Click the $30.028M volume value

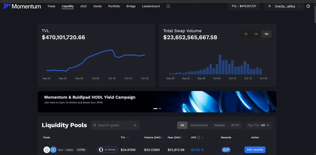click(152, 150)
